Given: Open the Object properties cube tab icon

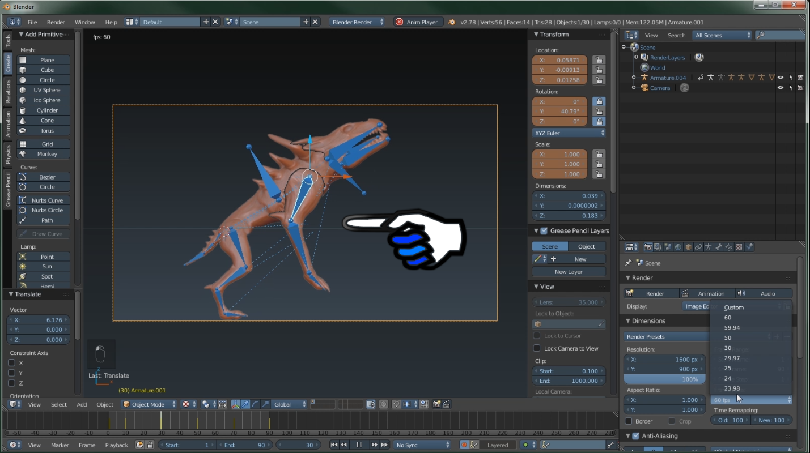Looking at the screenshot, I should pos(688,247).
